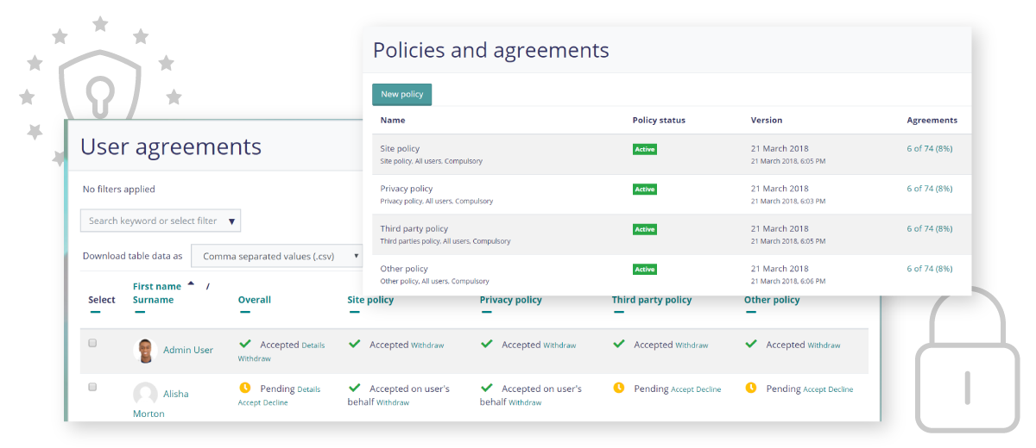Click Withdraw in Admin User's Privacy policy cell
1036x448 pixels.
tap(559, 345)
